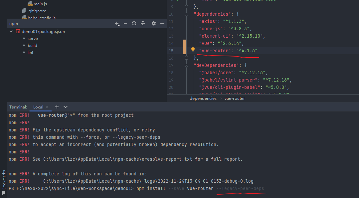Click the "@babel/eslint-parser" entry
359x198 pixels.
point(228,80)
